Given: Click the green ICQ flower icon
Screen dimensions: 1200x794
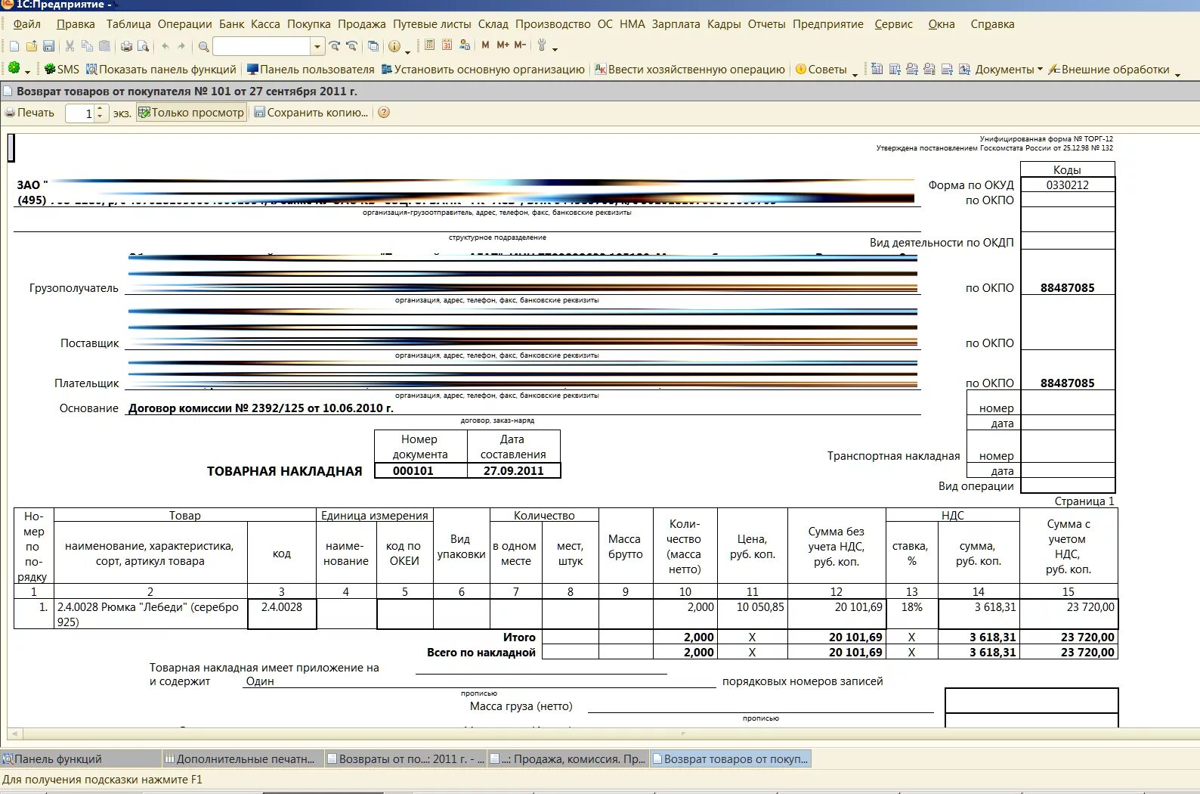Looking at the screenshot, I should click(14, 68).
